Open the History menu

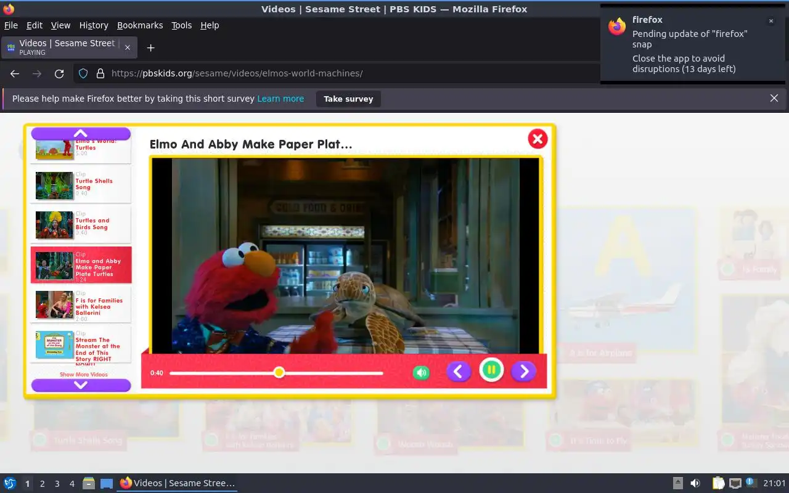[94, 25]
